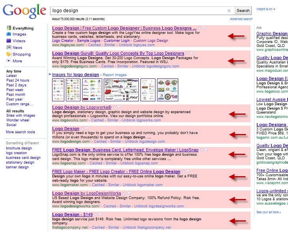Open the Logo Design Guru result title
This screenshot has width=288, height=231.
point(118,53)
